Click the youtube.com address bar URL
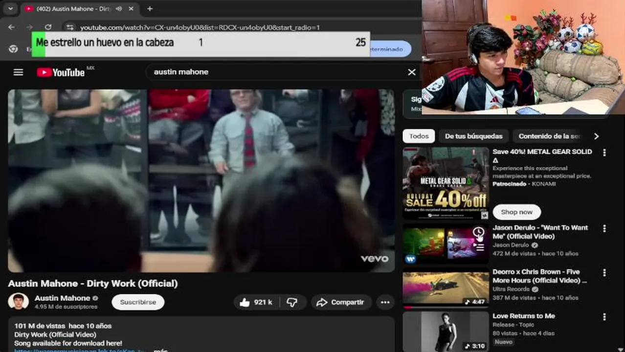 point(200,27)
